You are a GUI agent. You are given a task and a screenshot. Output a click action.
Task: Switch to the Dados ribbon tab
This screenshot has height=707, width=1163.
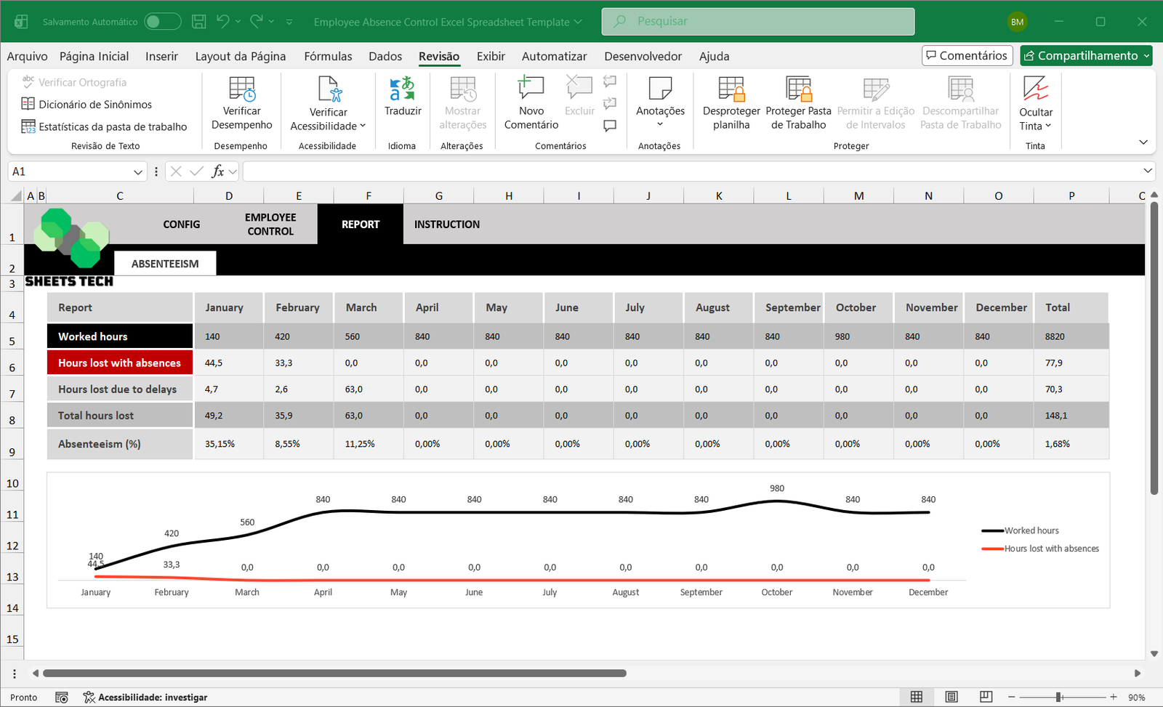[x=385, y=56]
